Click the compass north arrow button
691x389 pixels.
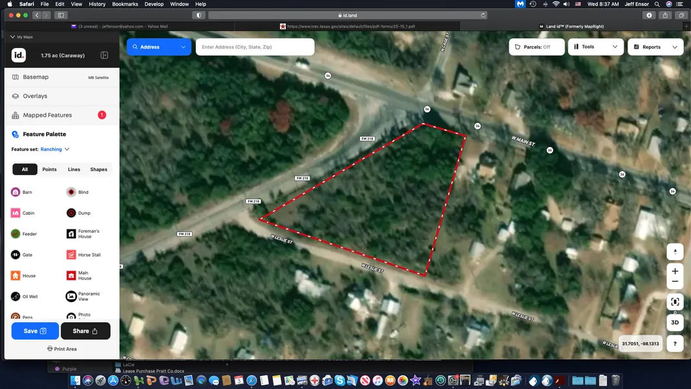(x=675, y=252)
